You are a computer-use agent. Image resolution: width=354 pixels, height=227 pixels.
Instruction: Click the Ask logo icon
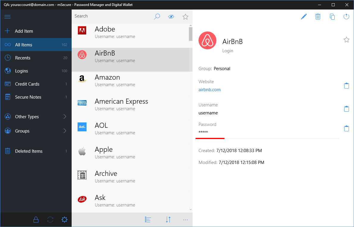(x=82, y=199)
